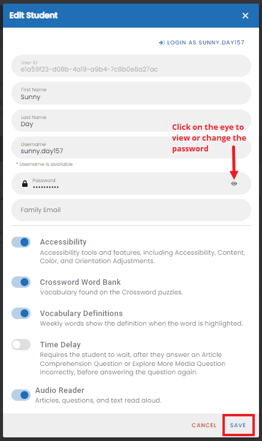The width and height of the screenshot is (262, 441).
Task: Click into the First Name field
Action: coord(131,93)
